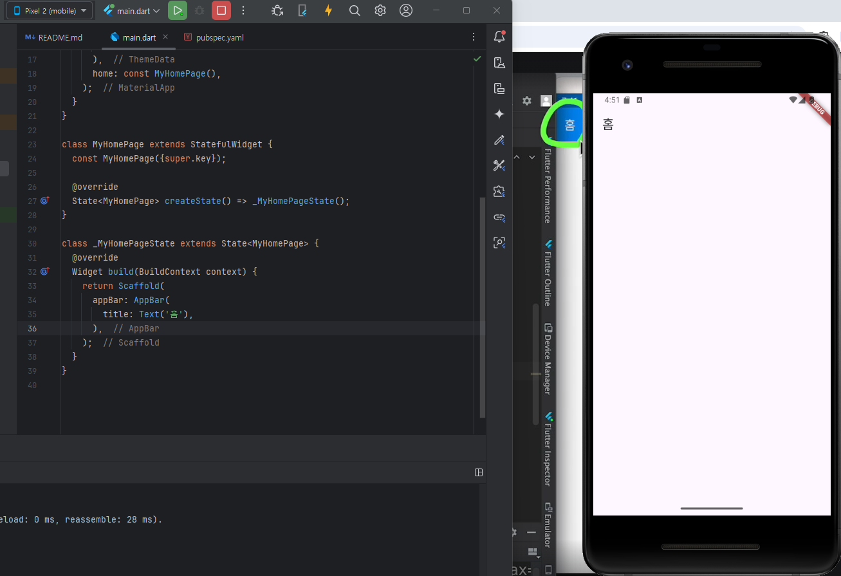Click the green check inspection indicator
Viewport: 841px width, 576px height.
pyautogui.click(x=477, y=59)
